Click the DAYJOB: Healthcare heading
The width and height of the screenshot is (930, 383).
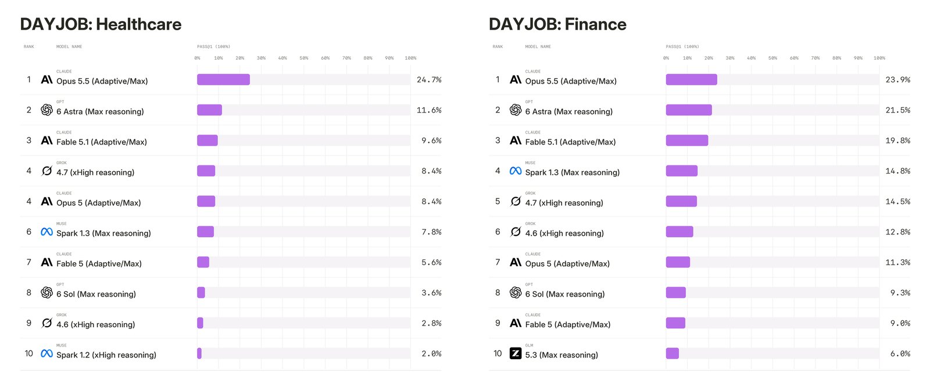click(x=101, y=24)
